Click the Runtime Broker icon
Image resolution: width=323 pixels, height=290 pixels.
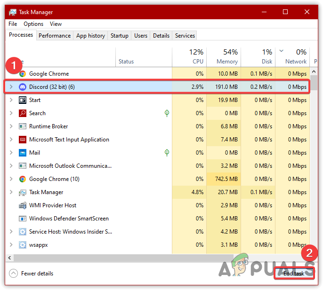coord(23,126)
